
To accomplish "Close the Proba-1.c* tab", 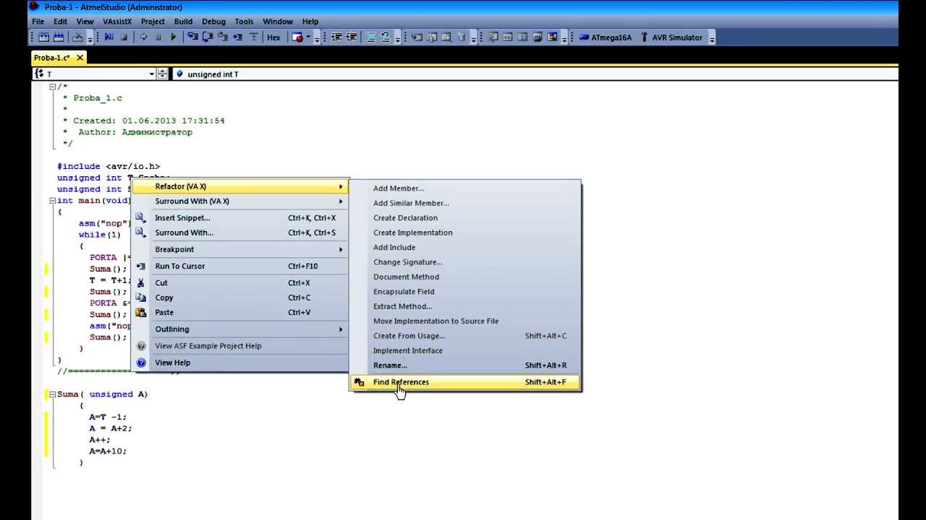I will [80, 58].
